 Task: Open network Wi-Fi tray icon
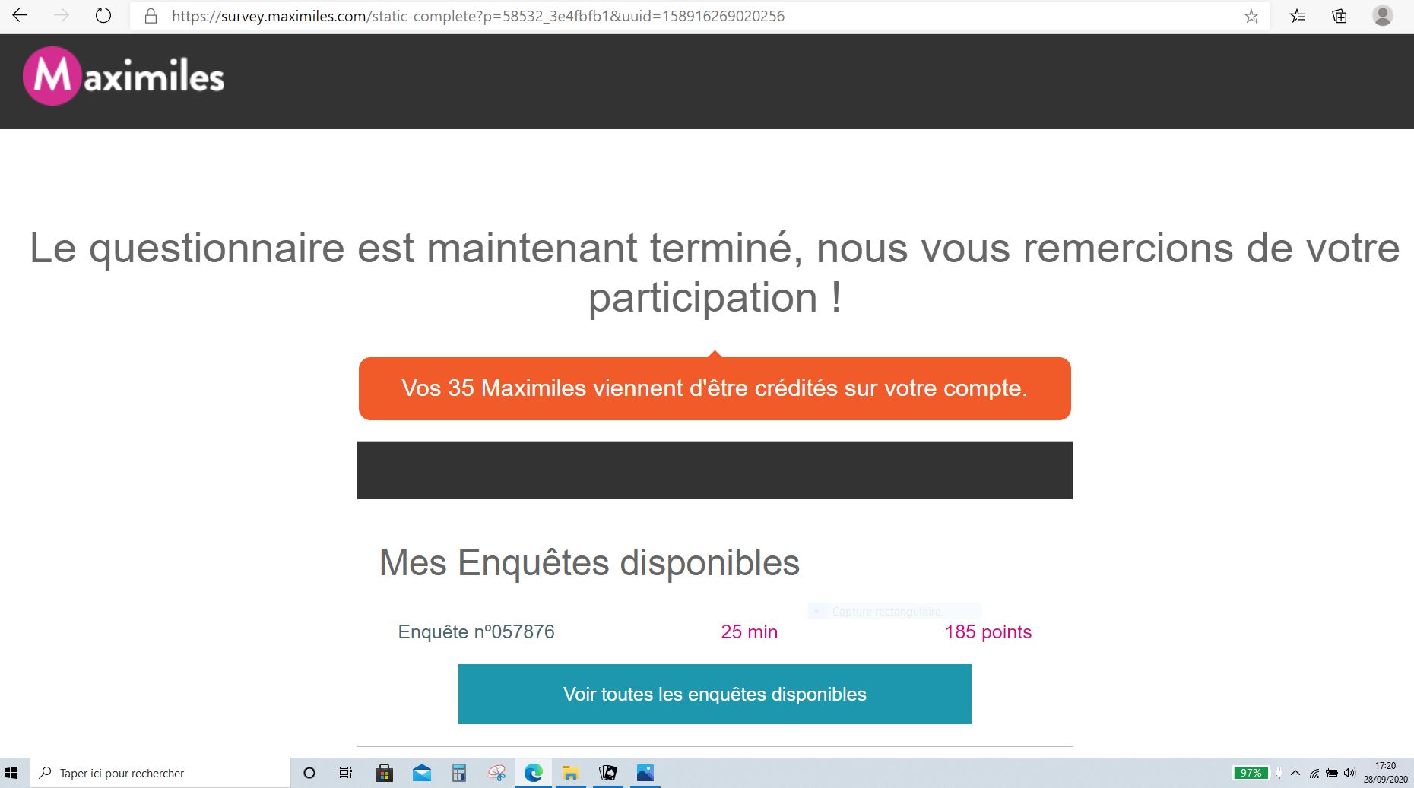[x=1314, y=773]
